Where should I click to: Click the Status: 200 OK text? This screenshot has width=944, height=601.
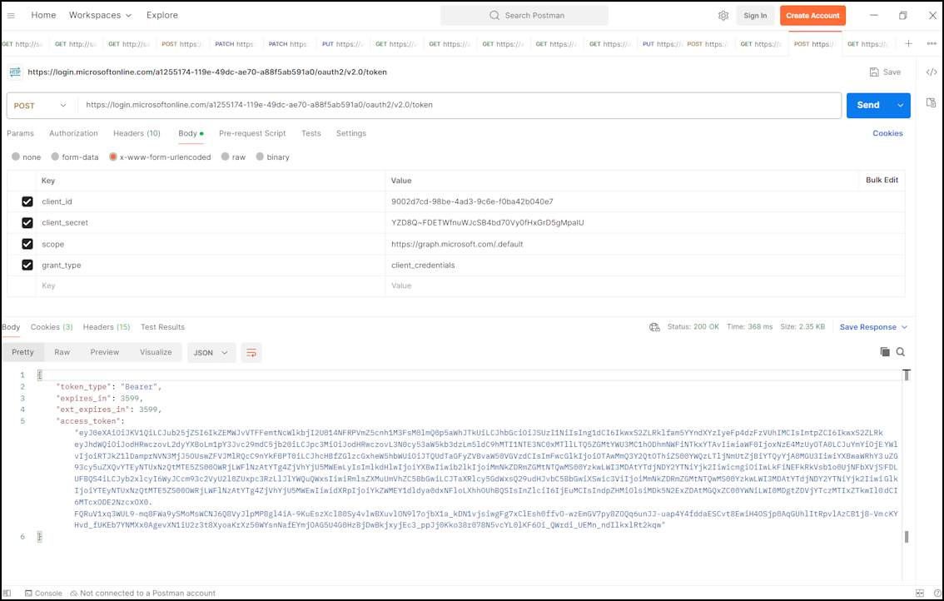pyautogui.click(x=693, y=327)
